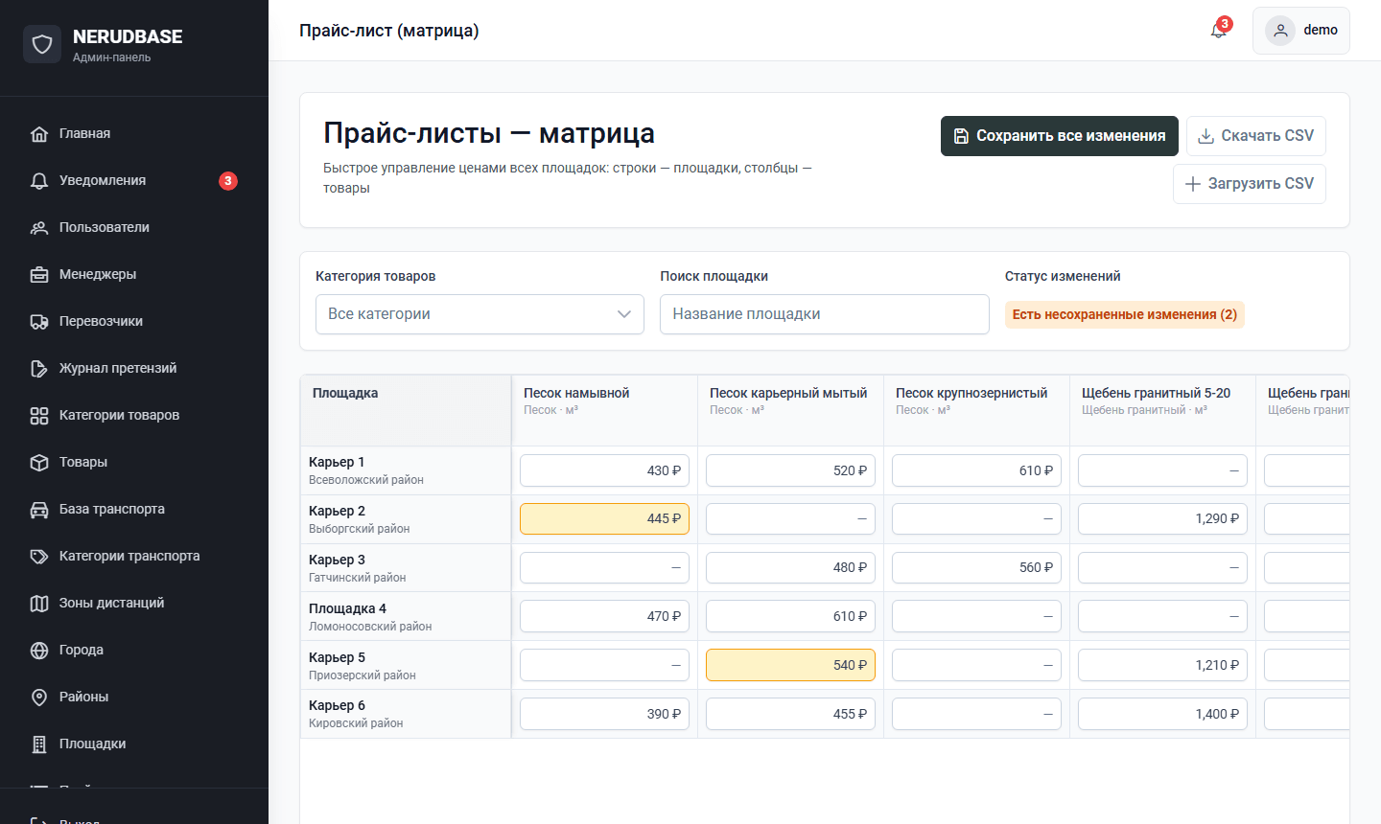Click the building icon for Площадки
The image size is (1381, 824).
(x=39, y=744)
